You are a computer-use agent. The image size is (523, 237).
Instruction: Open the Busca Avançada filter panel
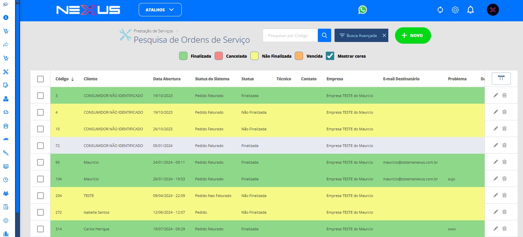click(358, 35)
